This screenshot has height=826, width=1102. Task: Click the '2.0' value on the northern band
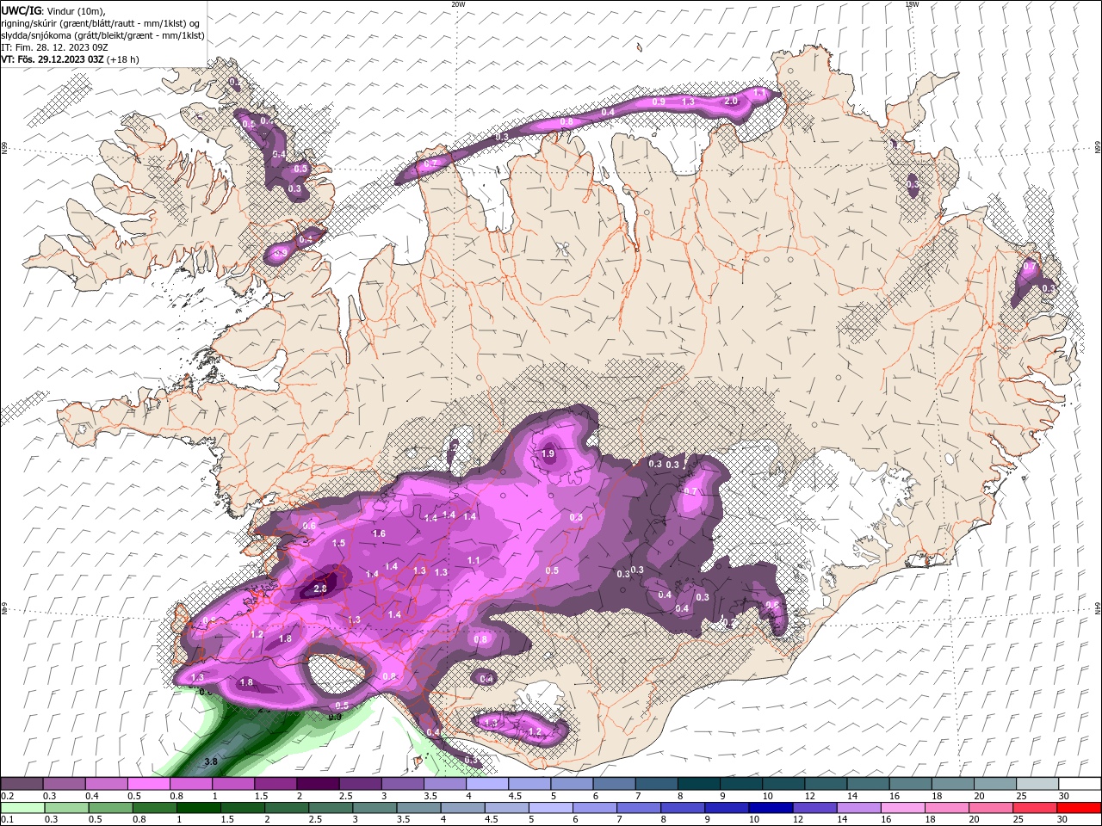[731, 101]
